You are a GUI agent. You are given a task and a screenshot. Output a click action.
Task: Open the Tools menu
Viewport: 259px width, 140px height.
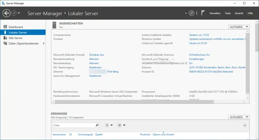(228, 13)
